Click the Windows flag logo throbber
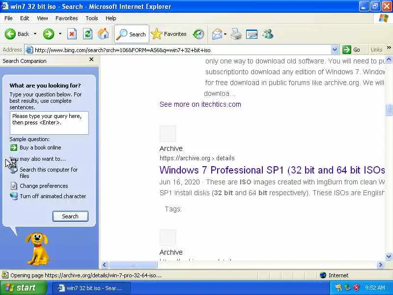The width and height of the screenshot is (393, 295). tap(384, 18)
